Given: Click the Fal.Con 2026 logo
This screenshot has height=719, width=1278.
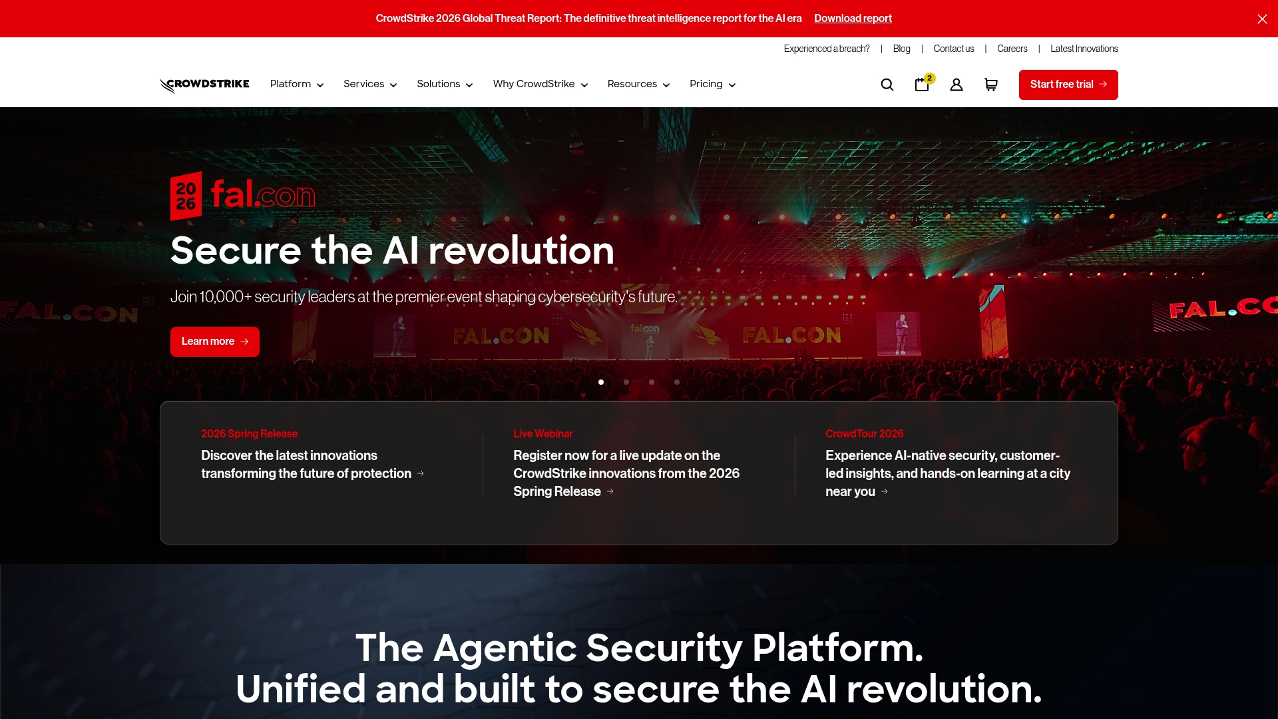Looking at the screenshot, I should [243, 196].
